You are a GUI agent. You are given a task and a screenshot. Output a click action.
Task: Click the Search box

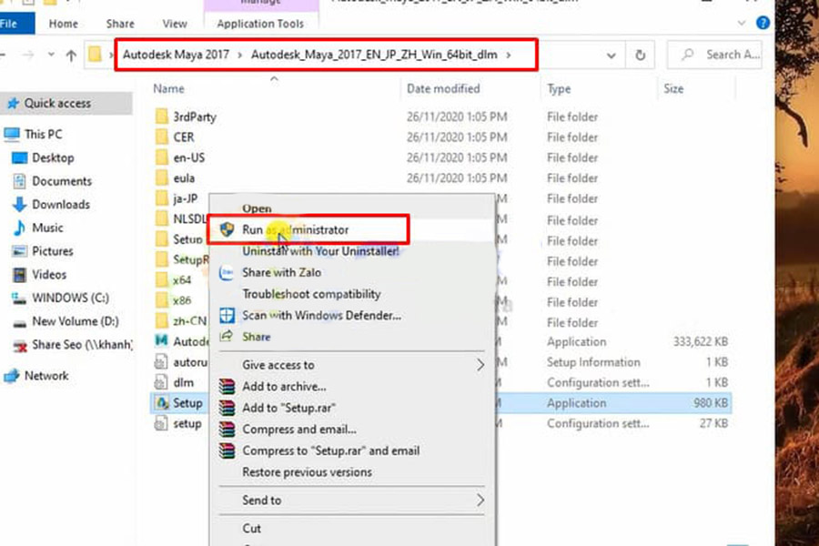[714, 55]
